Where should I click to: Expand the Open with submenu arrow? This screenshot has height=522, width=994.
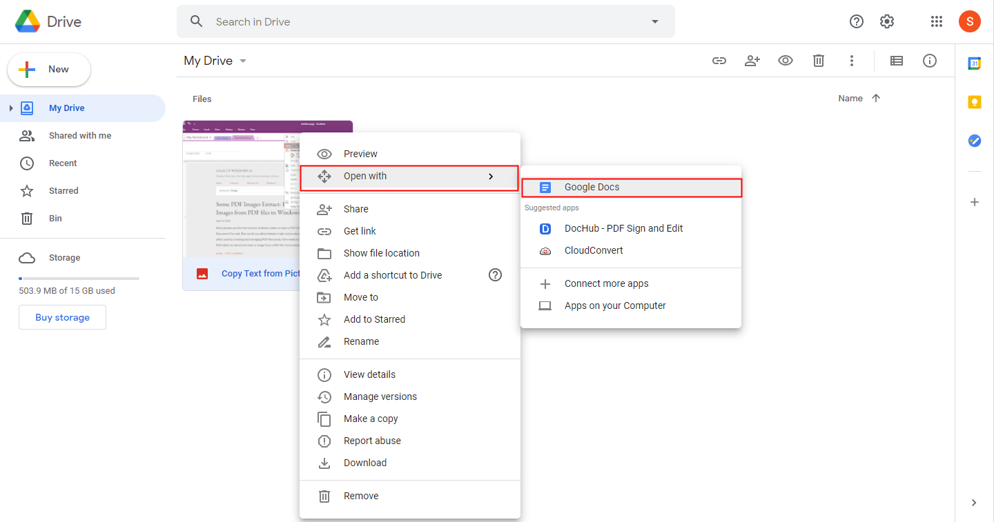[x=491, y=177]
